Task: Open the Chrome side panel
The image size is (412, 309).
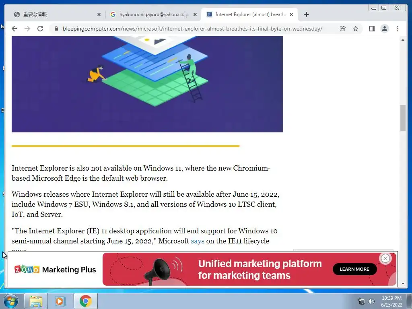Action: pos(371,29)
